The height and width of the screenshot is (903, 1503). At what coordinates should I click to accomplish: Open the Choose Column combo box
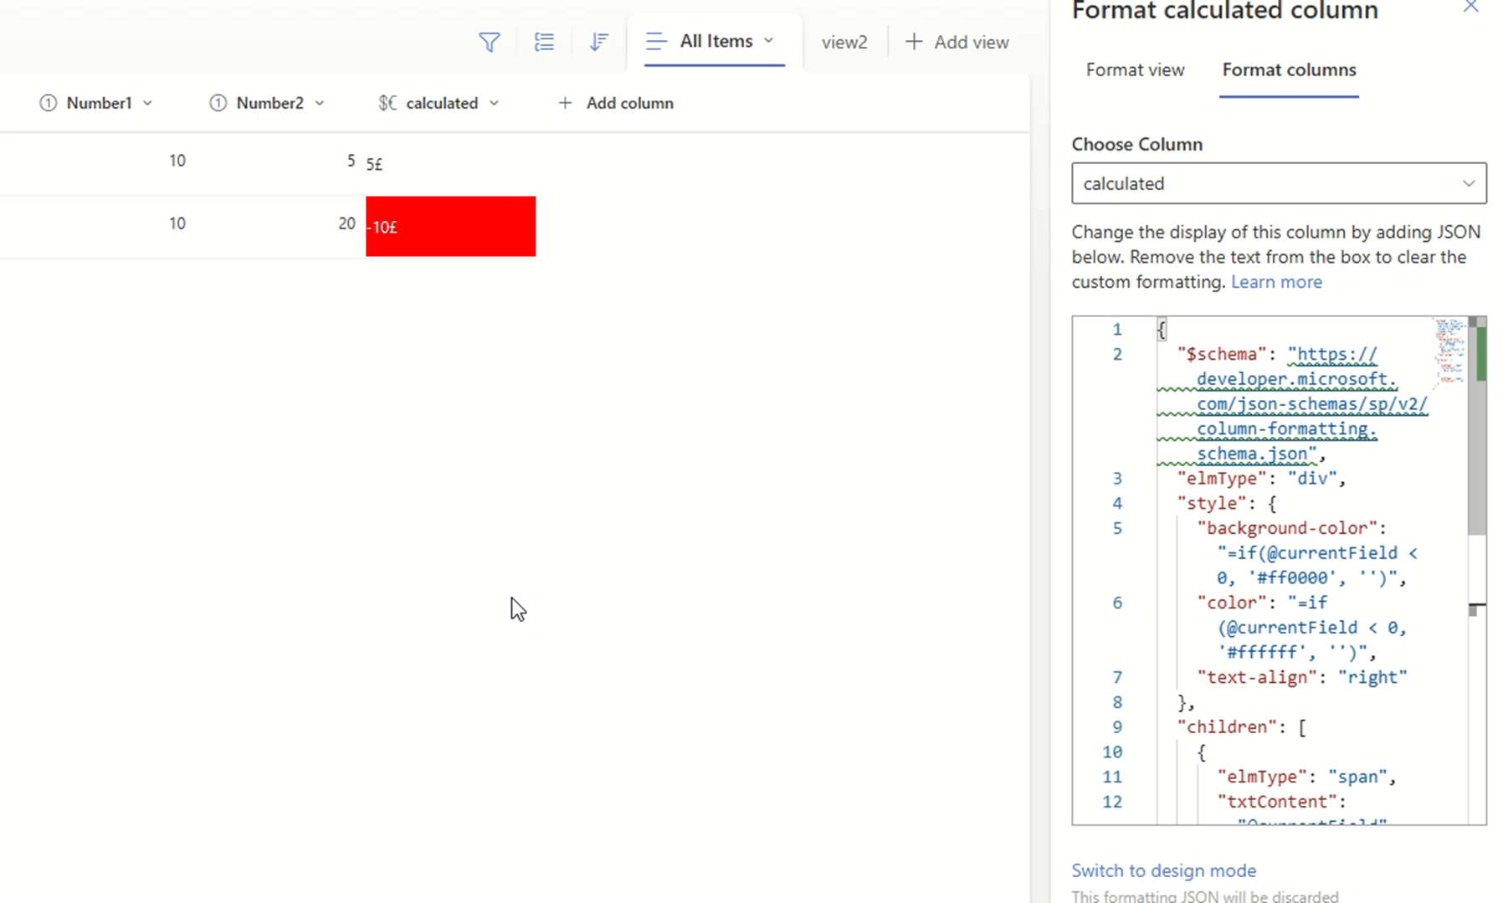(1279, 183)
